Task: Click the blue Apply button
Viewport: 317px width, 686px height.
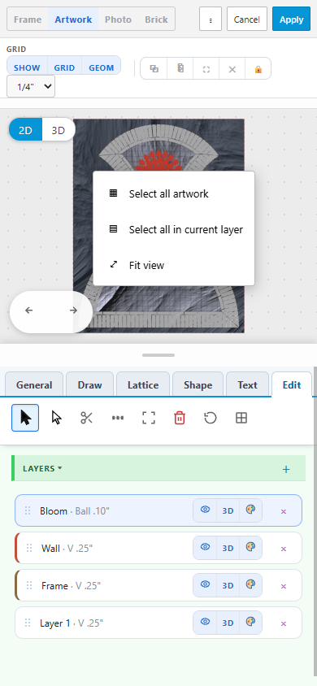Action: [291, 20]
